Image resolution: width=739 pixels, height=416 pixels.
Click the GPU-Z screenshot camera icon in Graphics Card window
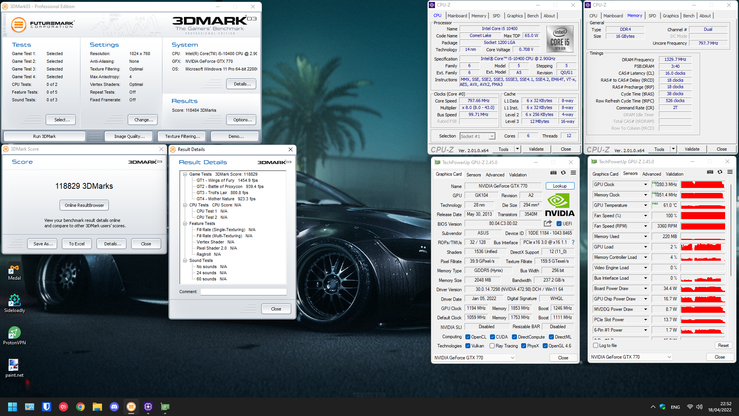(553, 173)
